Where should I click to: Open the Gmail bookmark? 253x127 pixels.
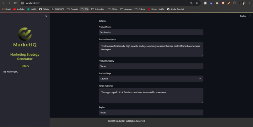coord(6,9)
